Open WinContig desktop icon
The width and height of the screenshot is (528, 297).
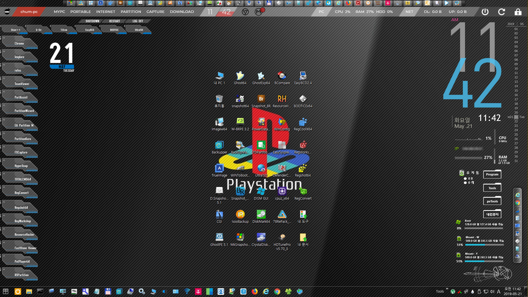[x=282, y=124]
